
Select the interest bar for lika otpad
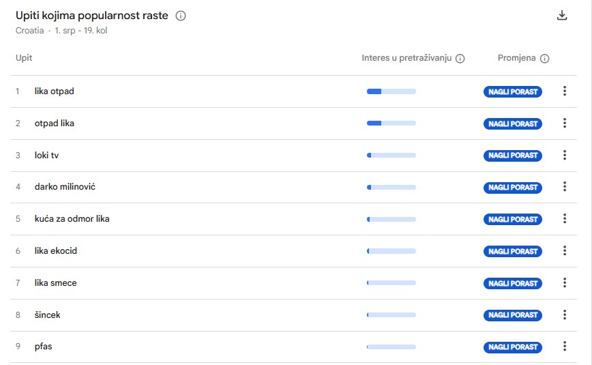[391, 91]
